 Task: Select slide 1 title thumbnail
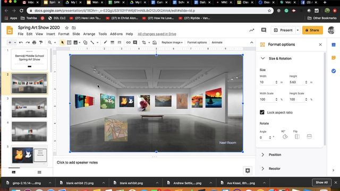[x=29, y=59]
